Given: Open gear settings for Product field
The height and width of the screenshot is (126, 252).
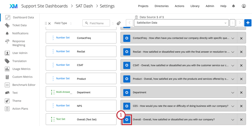Looking at the screenshot, I should pyautogui.click(x=127, y=79).
